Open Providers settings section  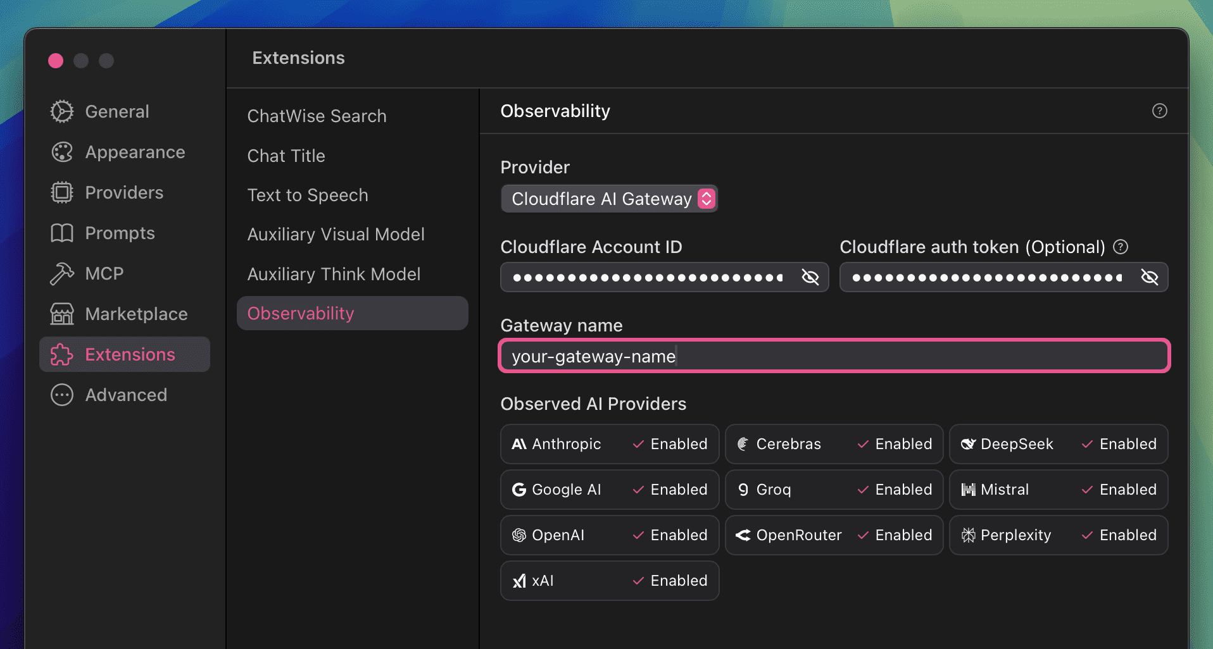tap(125, 192)
